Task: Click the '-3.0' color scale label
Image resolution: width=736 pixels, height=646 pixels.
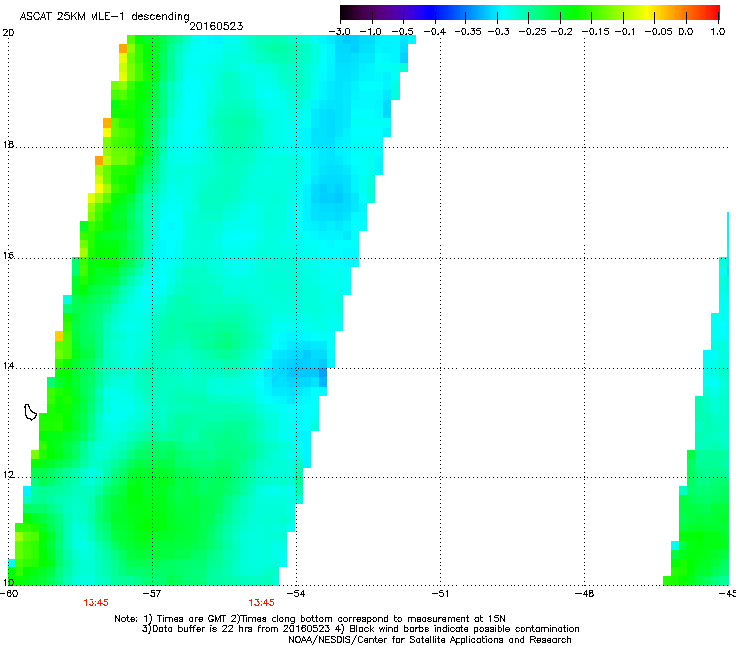Action: point(339,32)
